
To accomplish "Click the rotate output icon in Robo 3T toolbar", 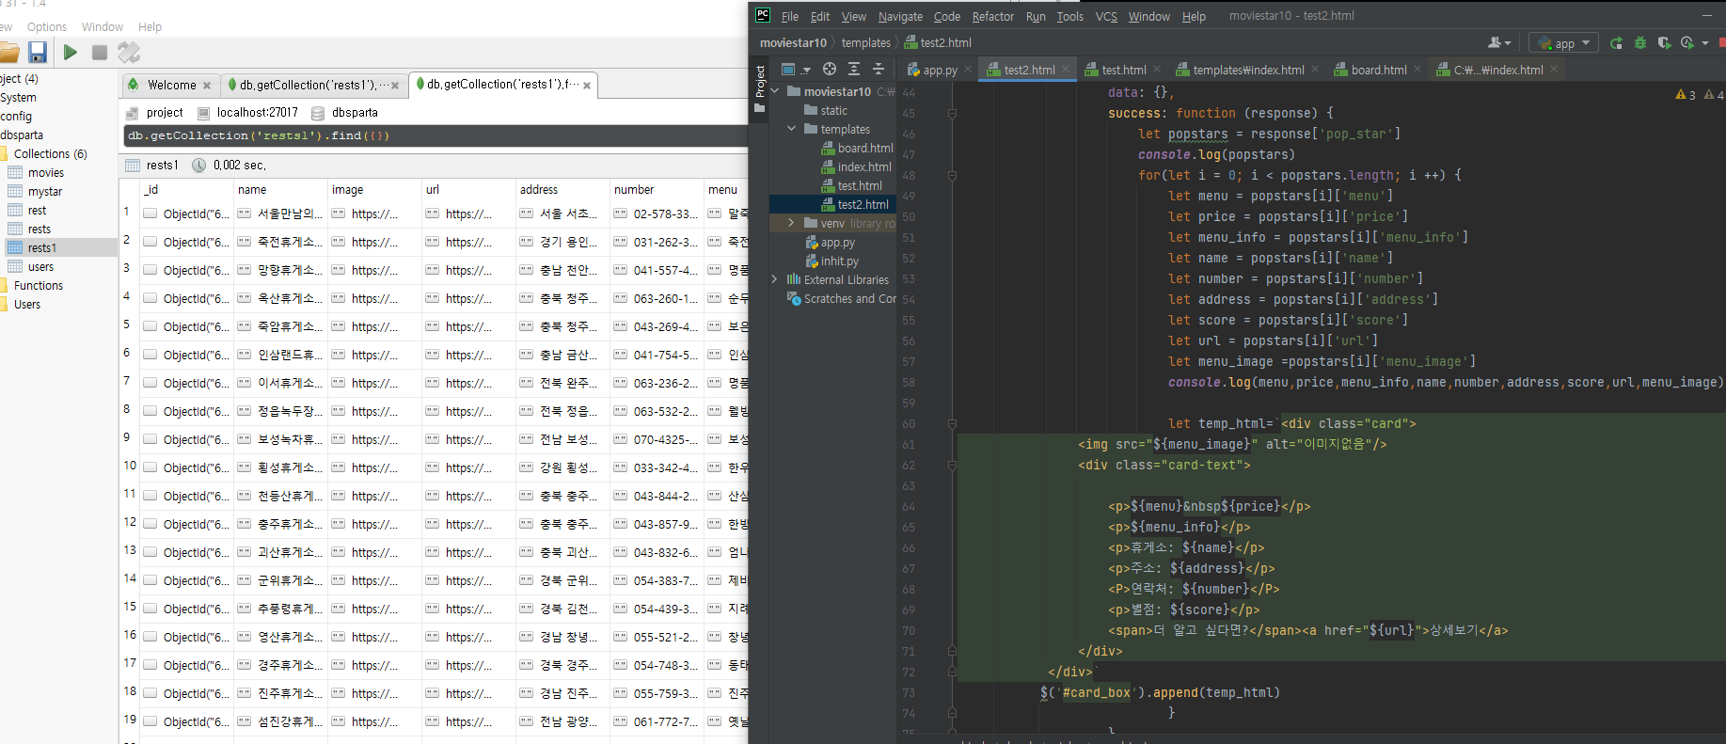I will click(129, 53).
